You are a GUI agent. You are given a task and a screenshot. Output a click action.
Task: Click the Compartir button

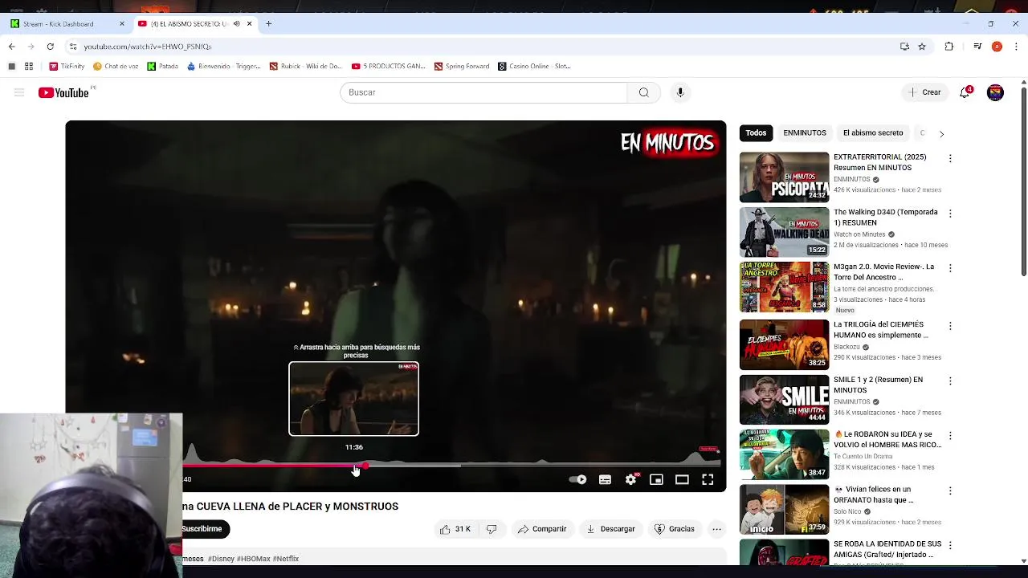[542, 529]
